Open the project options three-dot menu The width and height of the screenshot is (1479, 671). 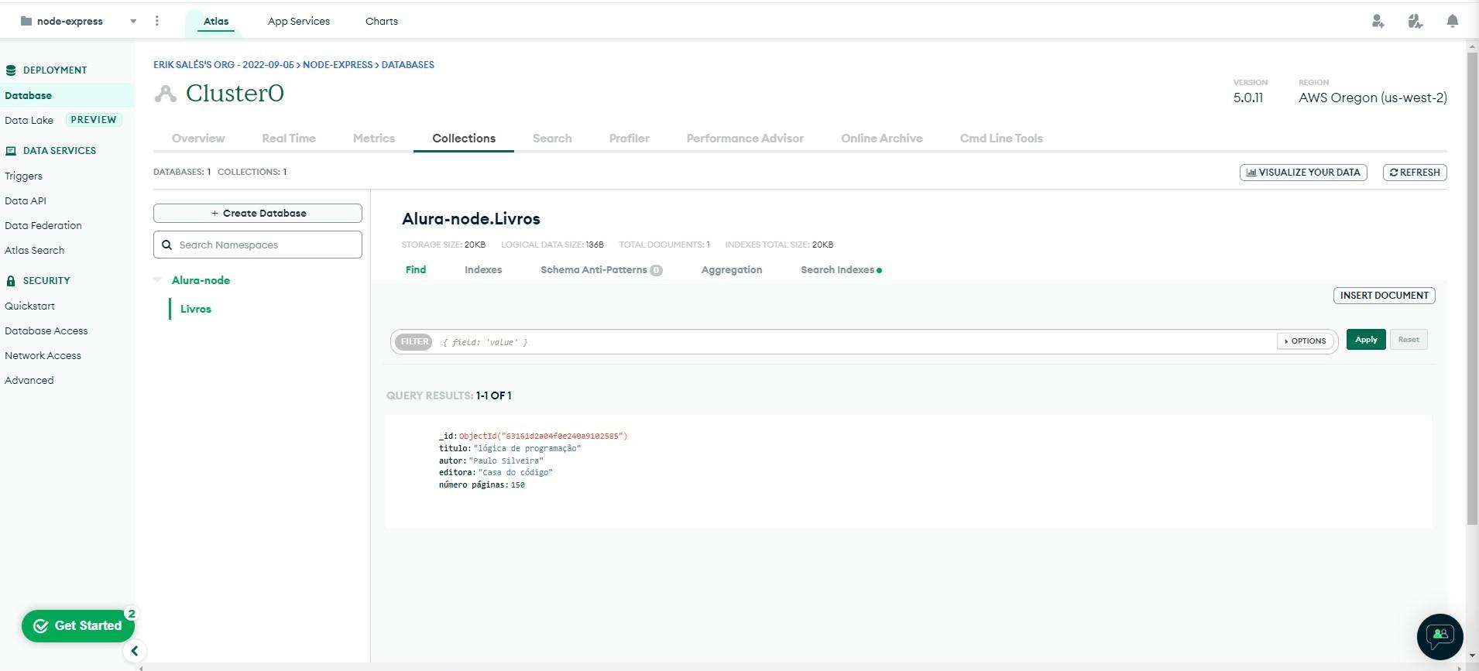(x=157, y=21)
